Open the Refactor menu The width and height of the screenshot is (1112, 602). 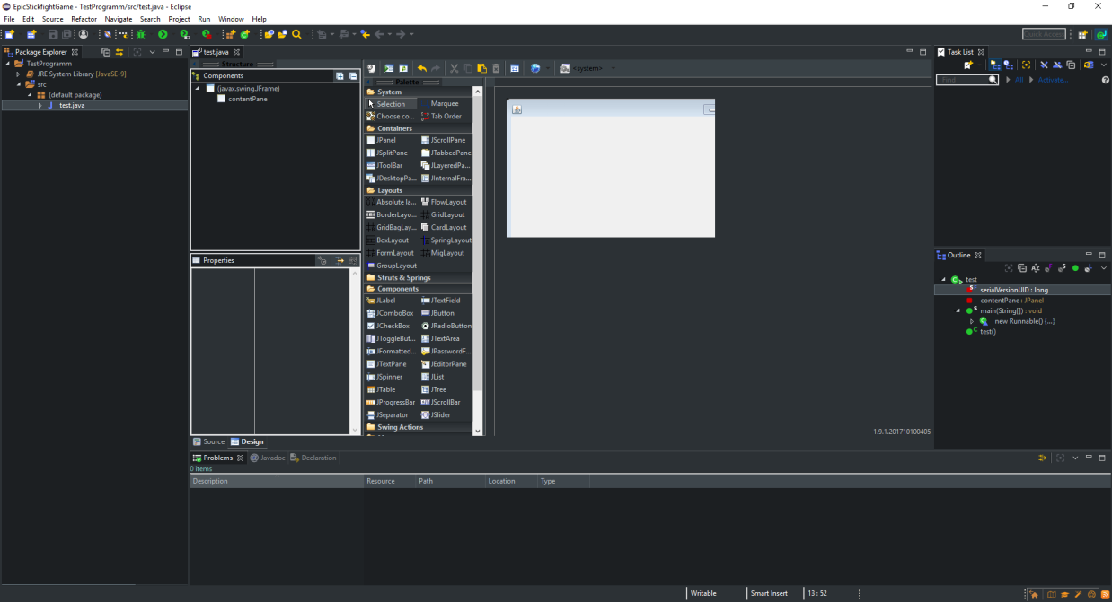(84, 19)
